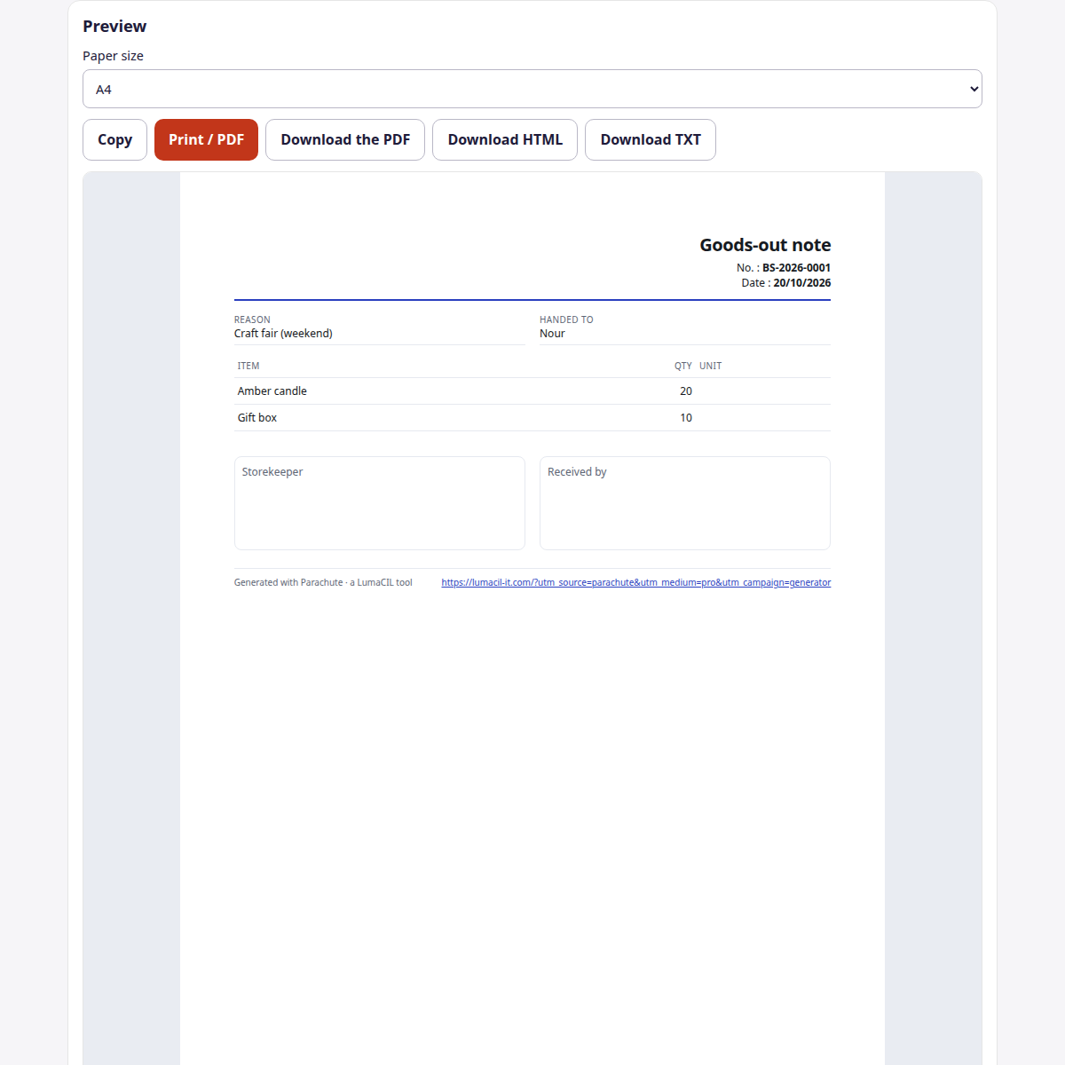The image size is (1065, 1065).
Task: Click the Generated with Parachute footer text
Action: pos(323,582)
